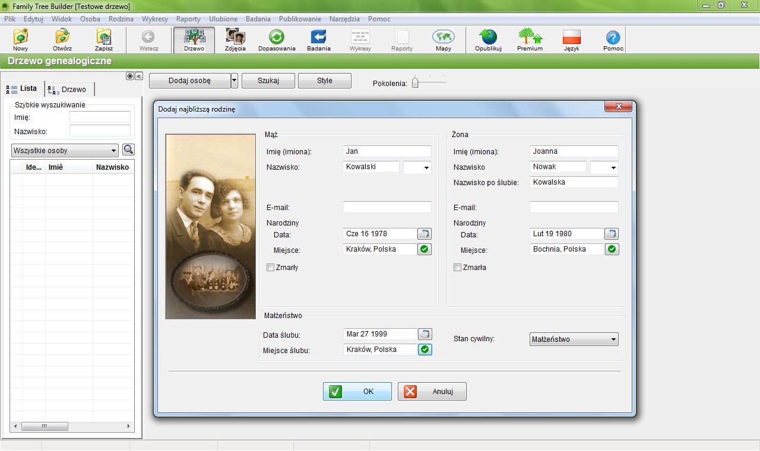Screen dimensions: 760x451
Task: Tick the Zmarły checkbox
Action: coord(271,268)
